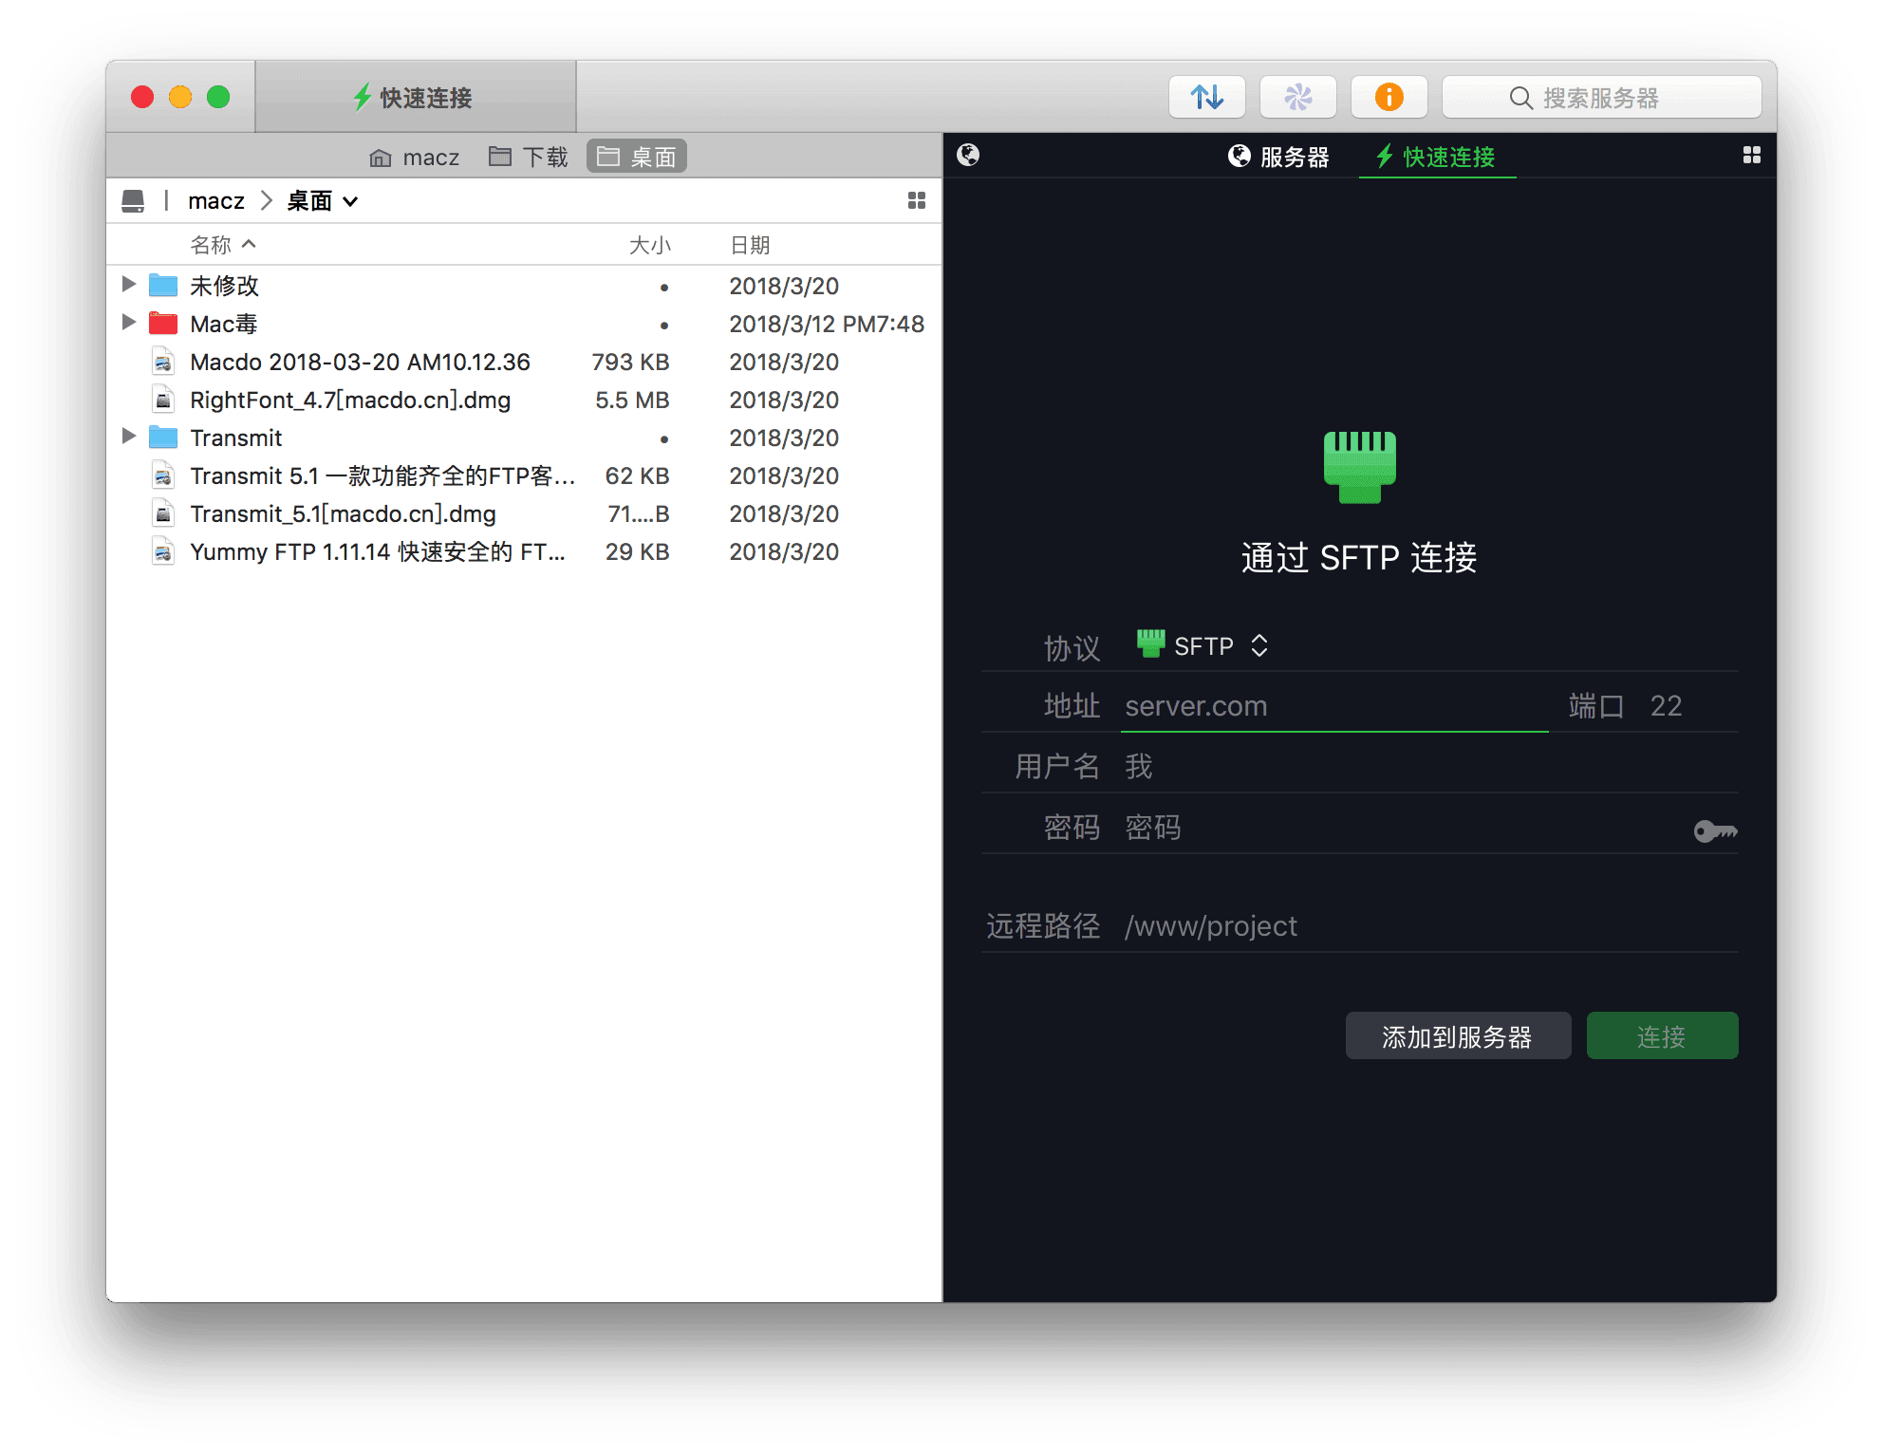Click the password key icon
The image size is (1883, 1454).
(x=1715, y=831)
